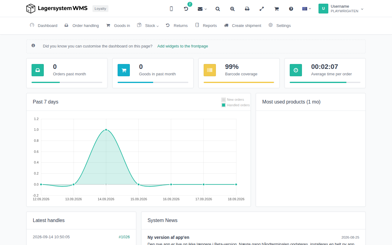Click the help question mark icon
Viewport: 392px width, 245px height.
291,9
